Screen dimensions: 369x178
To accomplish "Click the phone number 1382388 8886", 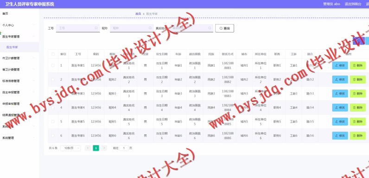I will pos(228,136).
